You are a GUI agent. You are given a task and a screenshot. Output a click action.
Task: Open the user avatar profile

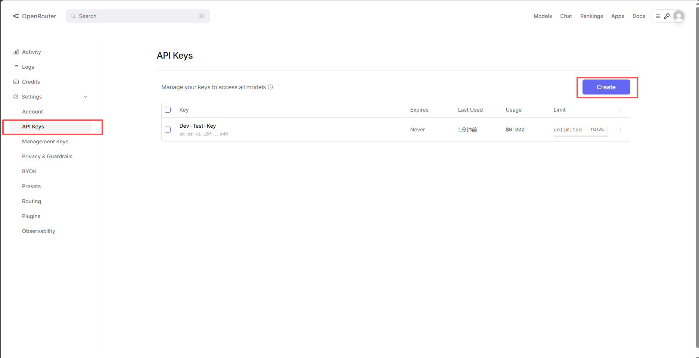point(679,16)
